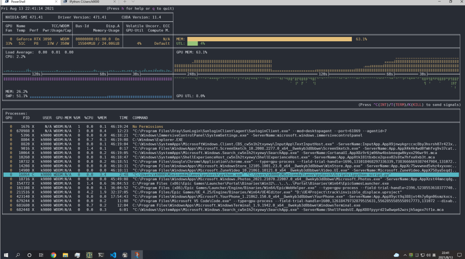Image resolution: width=465 pixels, height=259 pixels.
Task: Switch to Unreal Engine taskbar icon
Action: click(x=125, y=255)
